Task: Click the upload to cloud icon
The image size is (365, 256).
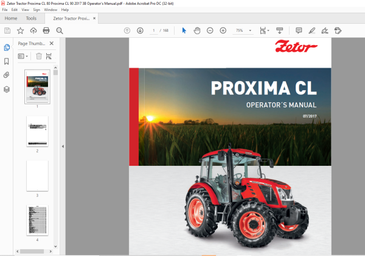Action: pos(33,30)
